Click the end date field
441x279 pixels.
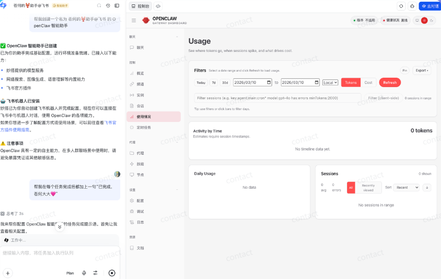pos(300,83)
